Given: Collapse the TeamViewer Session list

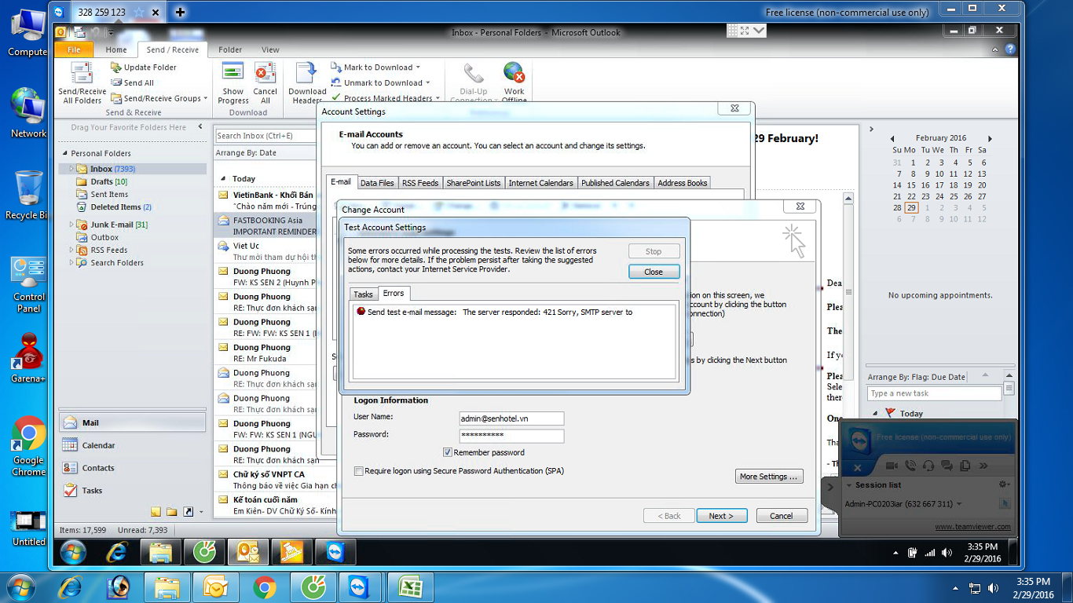Looking at the screenshot, I should pyautogui.click(x=849, y=485).
